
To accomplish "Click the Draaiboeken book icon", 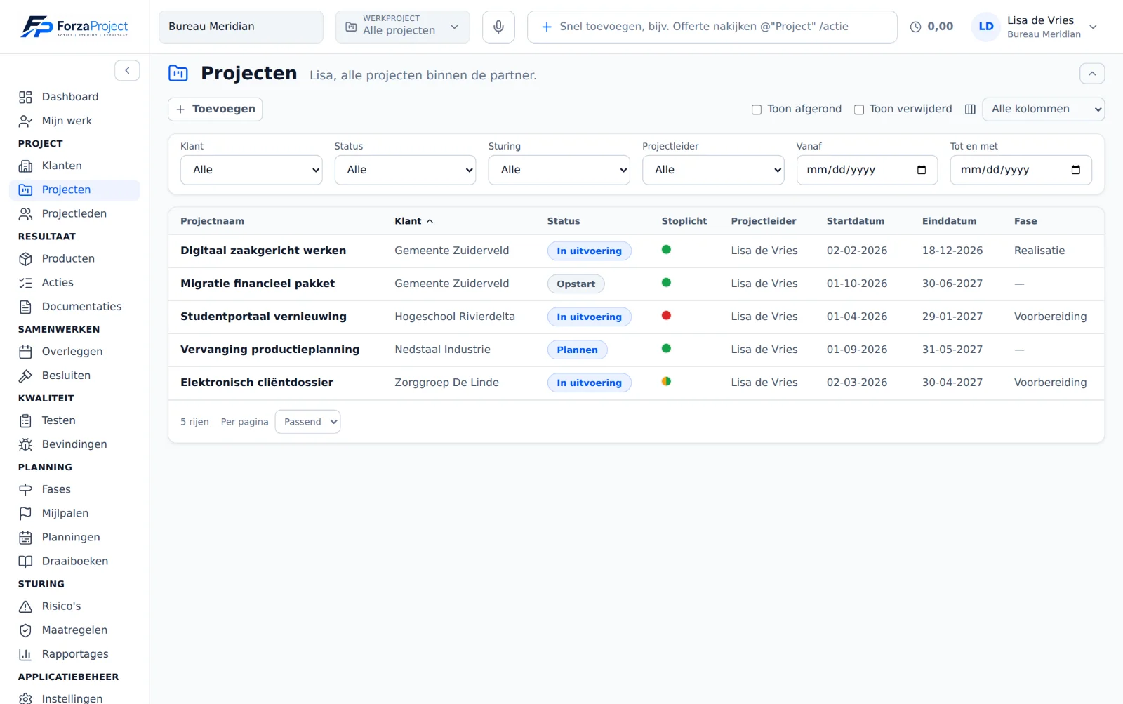I will point(25,561).
